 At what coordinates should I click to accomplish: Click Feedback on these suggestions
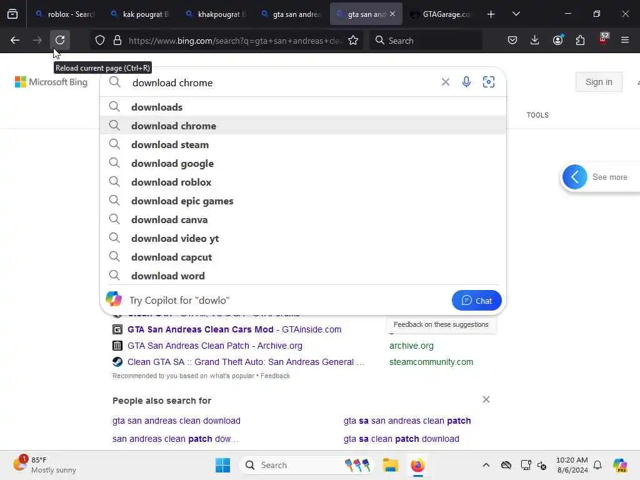tap(441, 324)
